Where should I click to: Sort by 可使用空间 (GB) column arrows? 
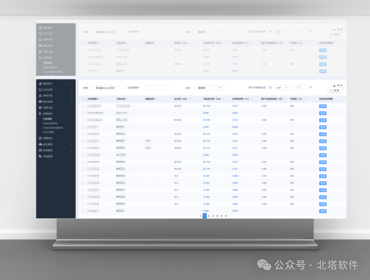pyautogui.click(x=224, y=99)
